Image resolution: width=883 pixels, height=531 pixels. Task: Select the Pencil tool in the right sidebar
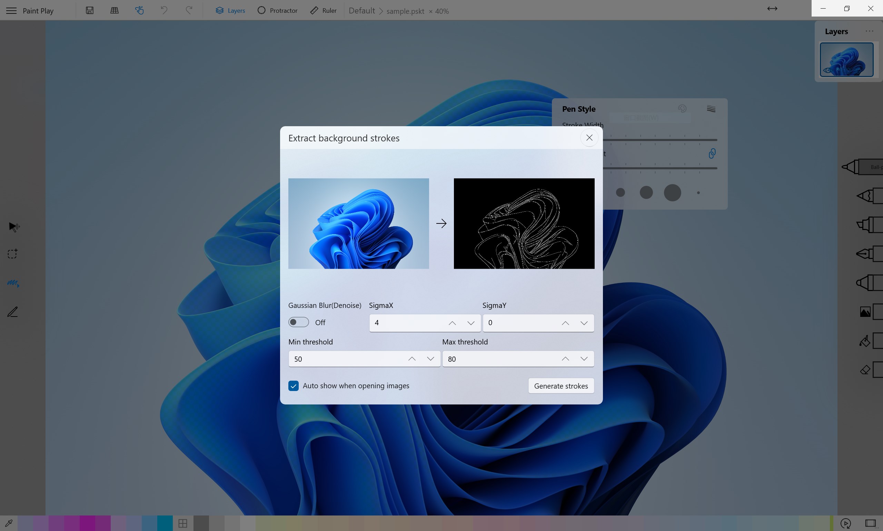[866, 196]
